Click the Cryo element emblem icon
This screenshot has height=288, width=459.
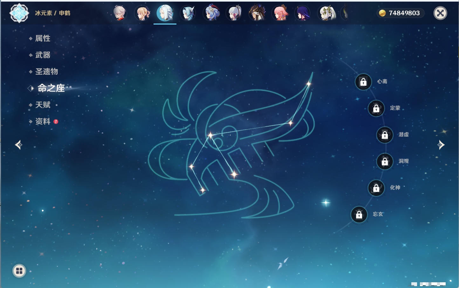coord(19,13)
